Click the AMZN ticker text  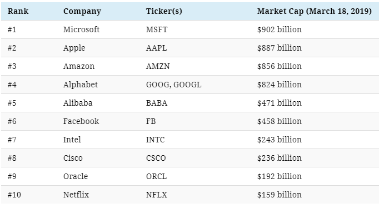pos(158,66)
